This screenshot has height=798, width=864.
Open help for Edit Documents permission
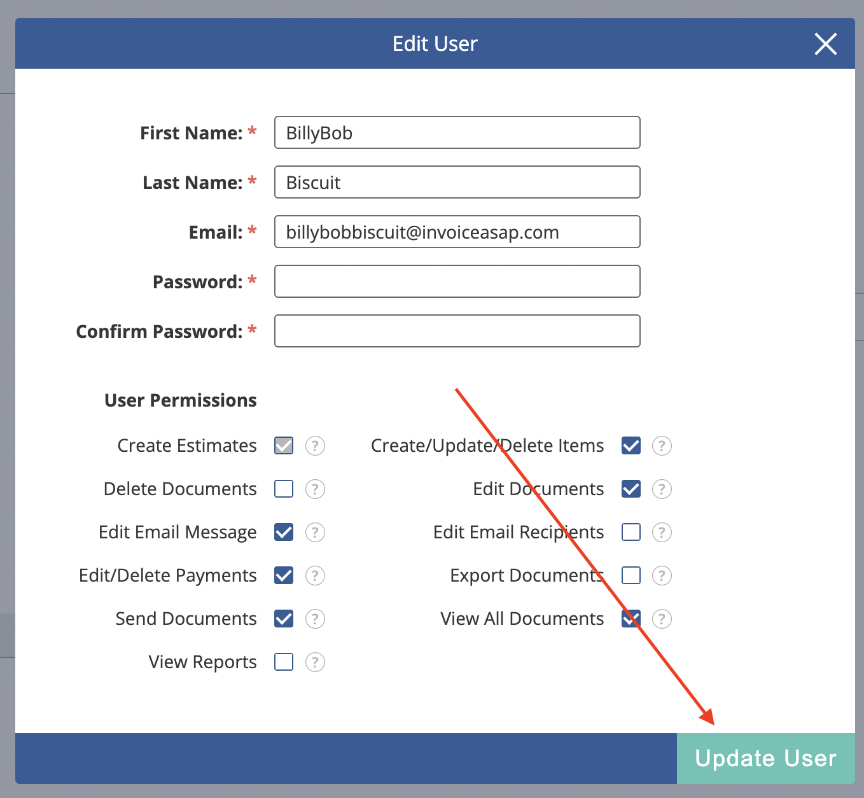pyautogui.click(x=662, y=489)
